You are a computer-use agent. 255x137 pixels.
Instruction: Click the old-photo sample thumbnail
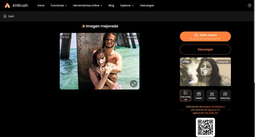(205, 72)
